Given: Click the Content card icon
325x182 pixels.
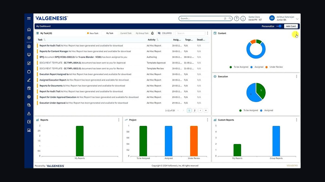Looking at the screenshot, I should 215,33.
